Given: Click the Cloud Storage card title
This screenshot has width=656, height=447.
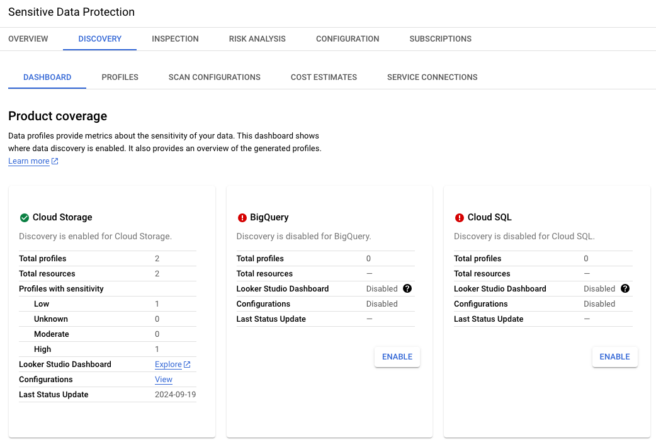Looking at the screenshot, I should click(x=62, y=217).
